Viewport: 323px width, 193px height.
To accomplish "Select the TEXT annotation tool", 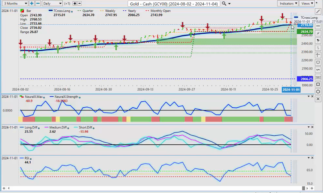I will point(318,77).
